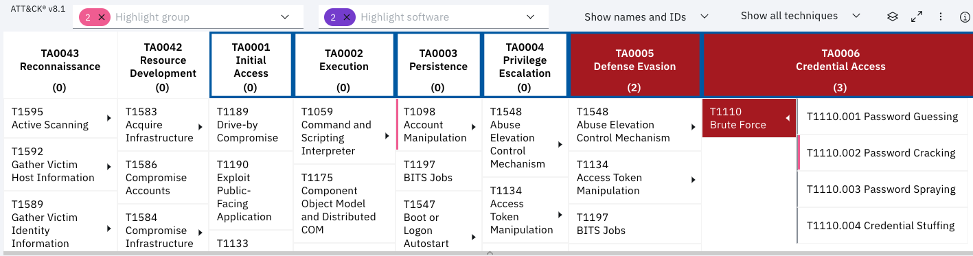Click the information icon
The width and height of the screenshot is (973, 256).
click(964, 17)
